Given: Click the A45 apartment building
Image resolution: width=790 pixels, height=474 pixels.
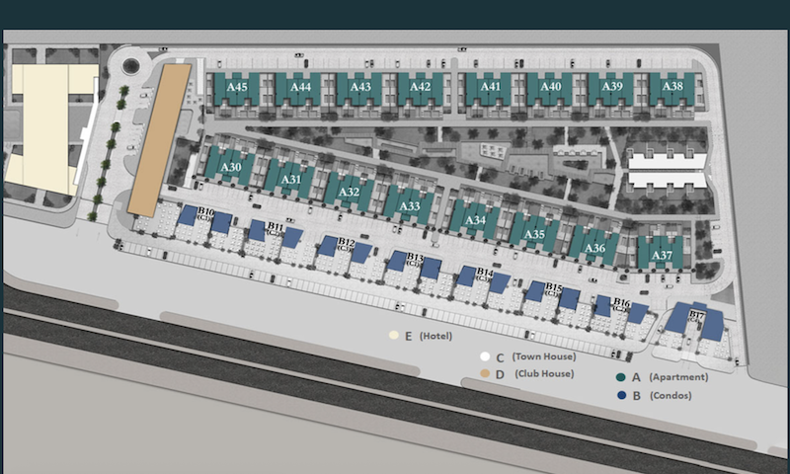Looking at the screenshot, I should pyautogui.click(x=236, y=89).
